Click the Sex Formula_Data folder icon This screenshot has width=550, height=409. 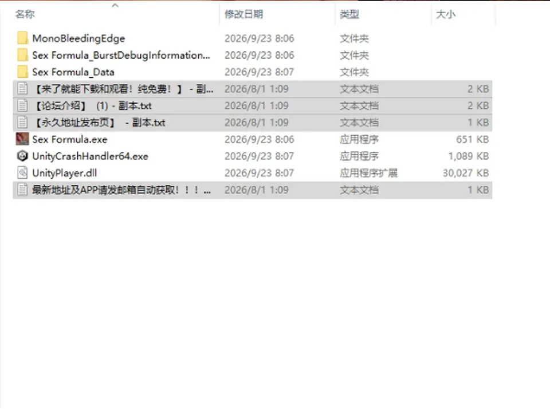22,72
